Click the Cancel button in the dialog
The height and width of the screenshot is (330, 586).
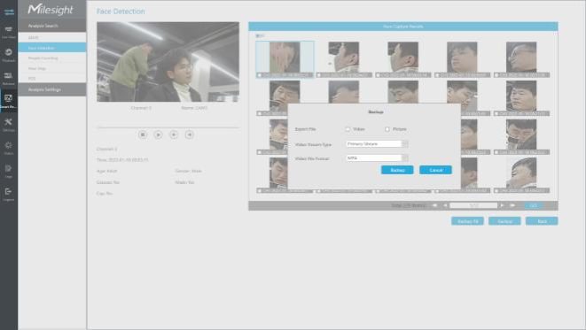pyautogui.click(x=435, y=170)
